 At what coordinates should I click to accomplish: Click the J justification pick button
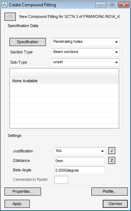coord(112,151)
